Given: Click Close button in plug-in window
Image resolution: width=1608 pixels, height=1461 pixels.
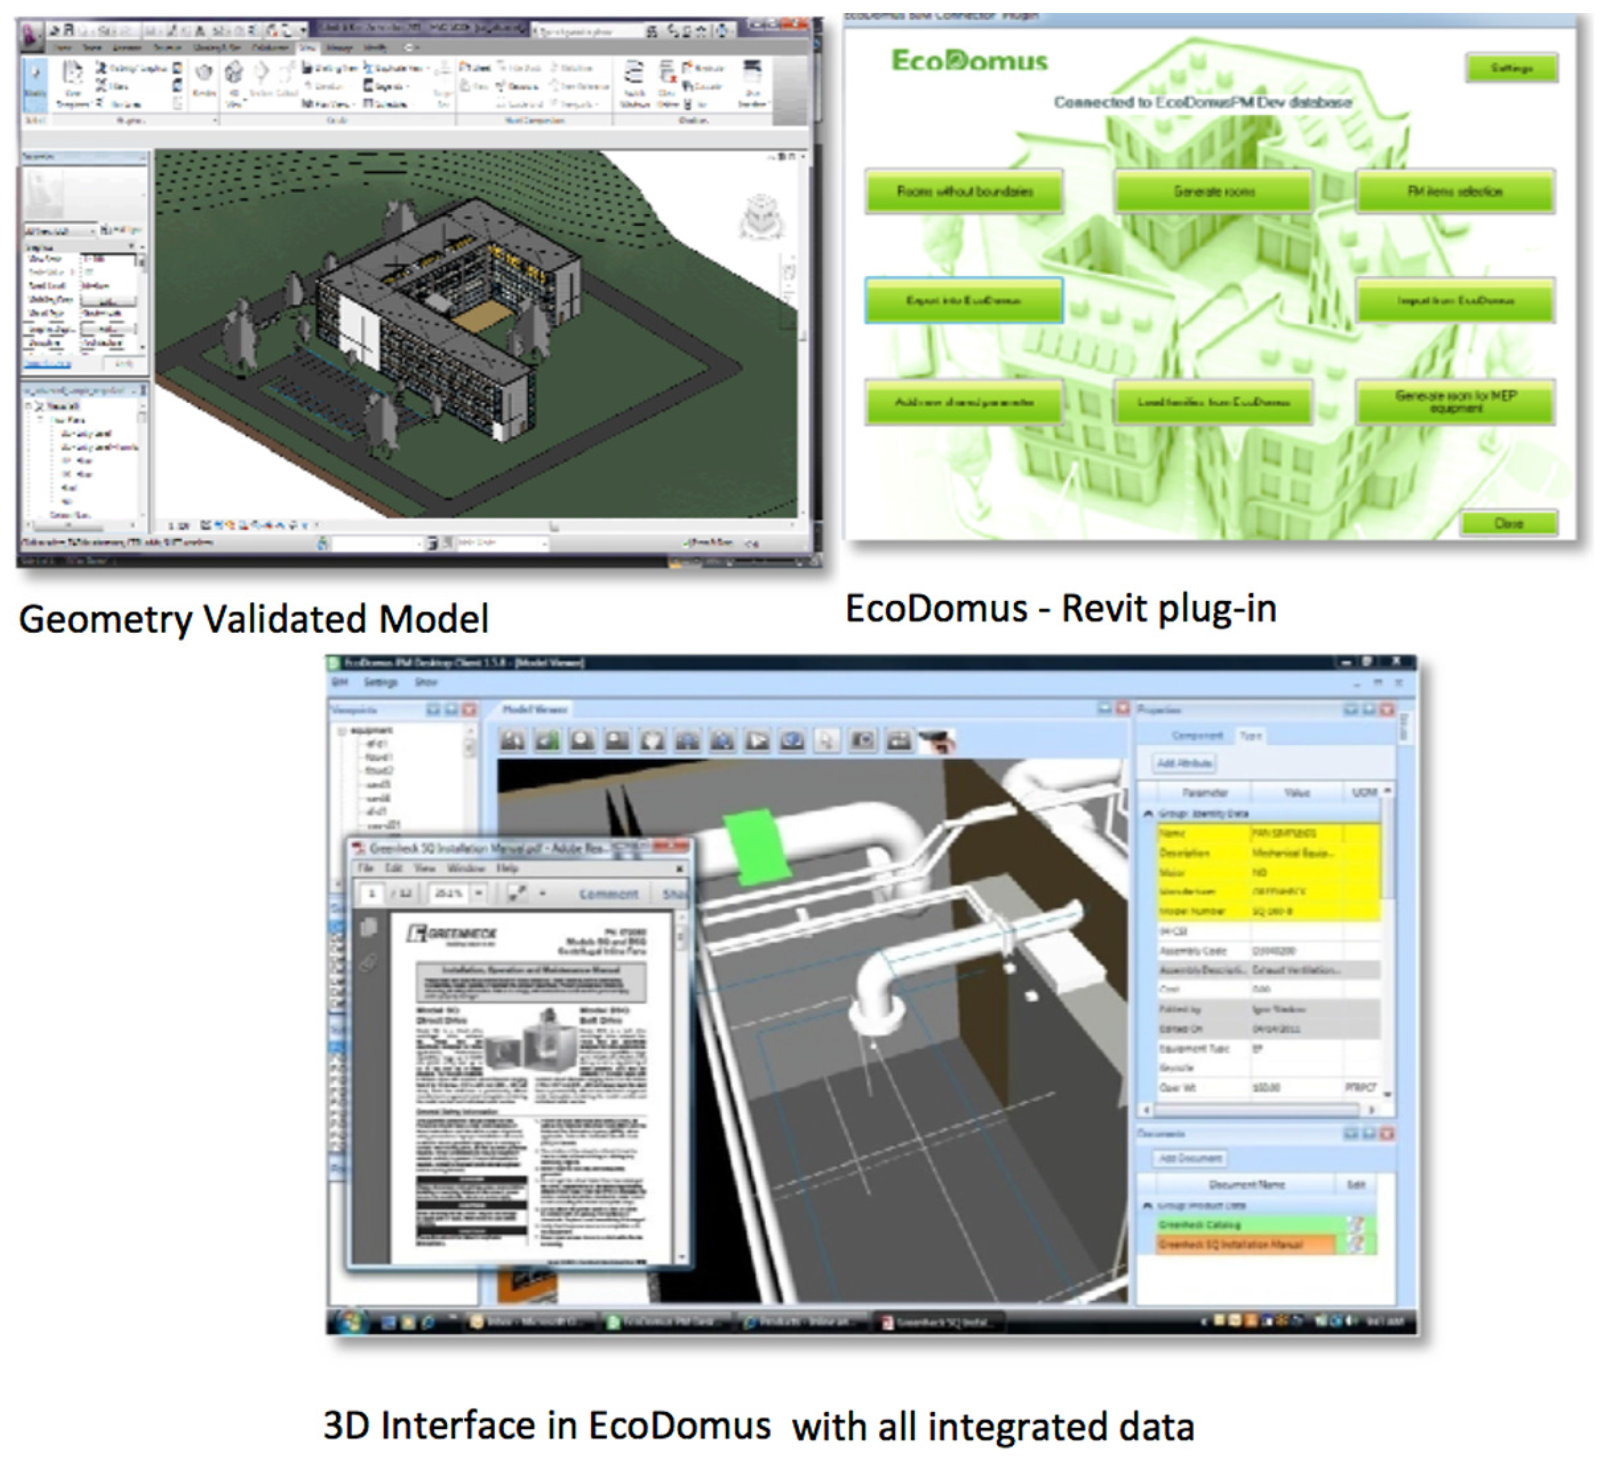Looking at the screenshot, I should (x=1508, y=523).
